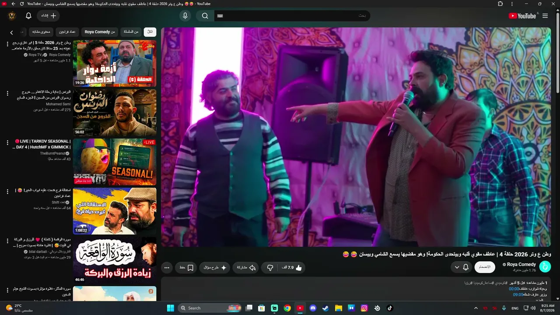Open the 'سورة الواقعة' video thumbnail
Image resolution: width=560 pixels, height=315 pixels.
(x=115, y=260)
